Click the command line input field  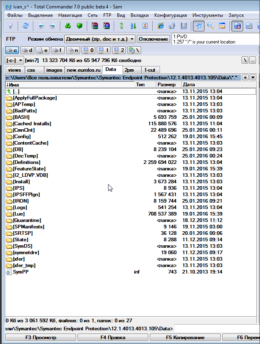coord(217,329)
